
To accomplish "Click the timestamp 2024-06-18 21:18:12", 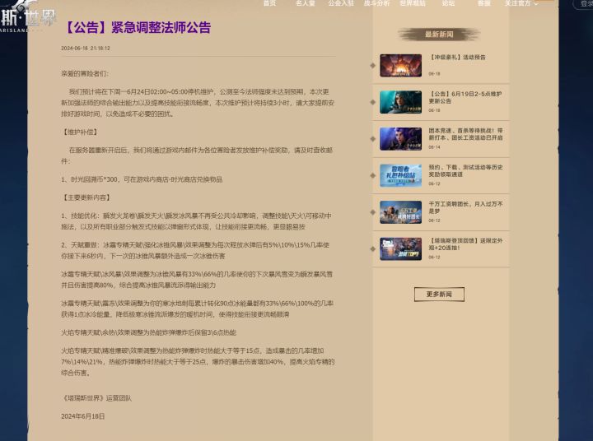I will click(86, 48).
